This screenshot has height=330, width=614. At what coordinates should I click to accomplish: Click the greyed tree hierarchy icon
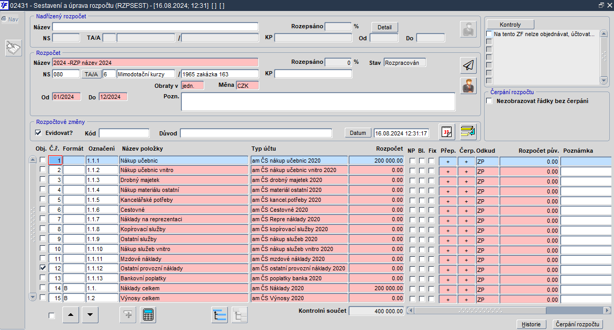click(239, 315)
